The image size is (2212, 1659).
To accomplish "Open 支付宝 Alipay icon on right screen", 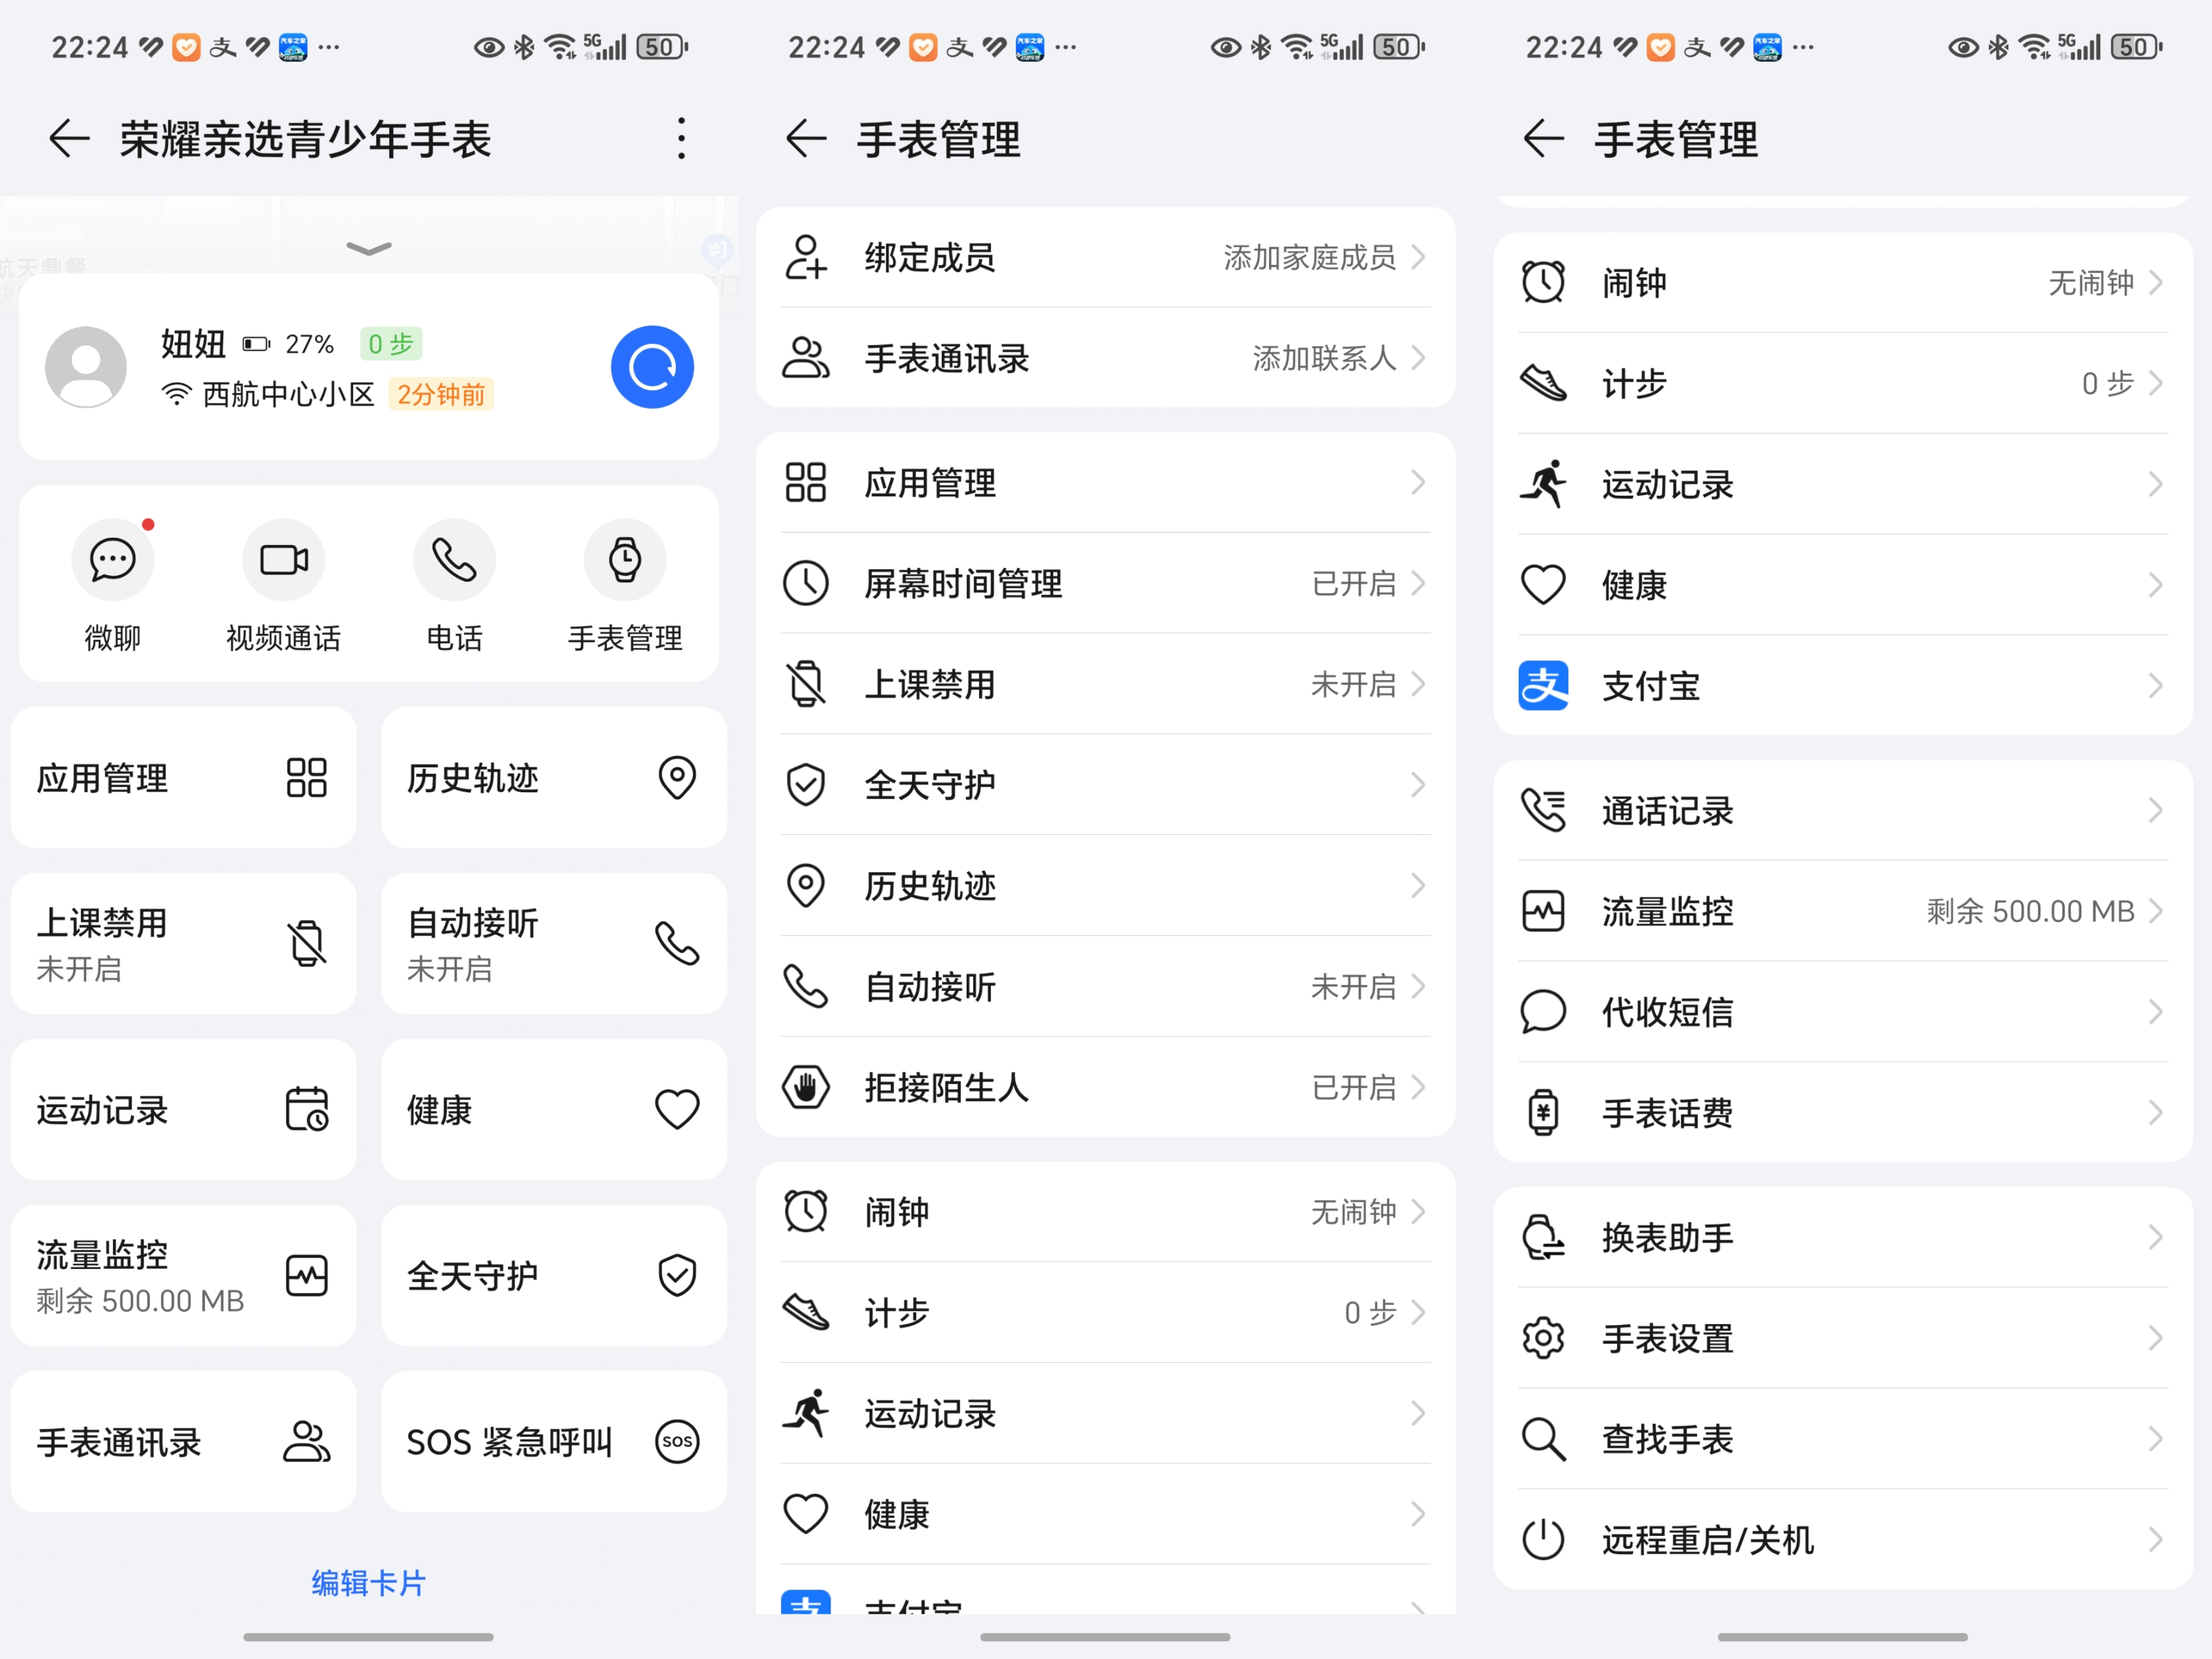I will [x=1543, y=686].
